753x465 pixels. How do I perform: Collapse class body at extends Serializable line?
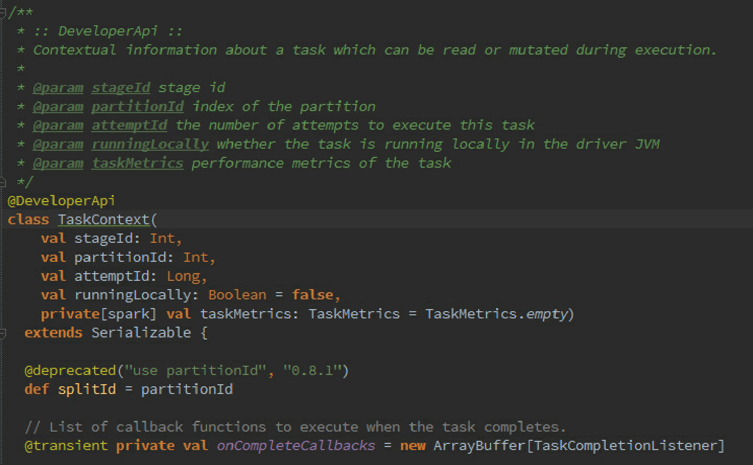(x=3, y=333)
